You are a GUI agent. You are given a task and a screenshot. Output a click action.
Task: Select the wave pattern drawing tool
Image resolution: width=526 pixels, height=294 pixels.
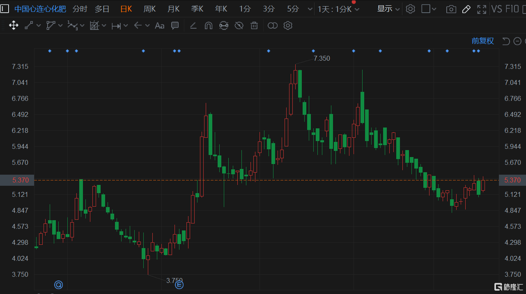[72, 26]
